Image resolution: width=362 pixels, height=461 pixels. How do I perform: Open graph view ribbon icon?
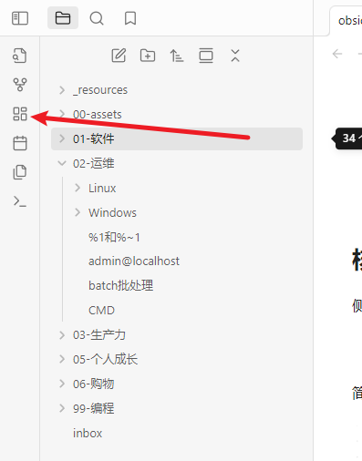(20, 85)
